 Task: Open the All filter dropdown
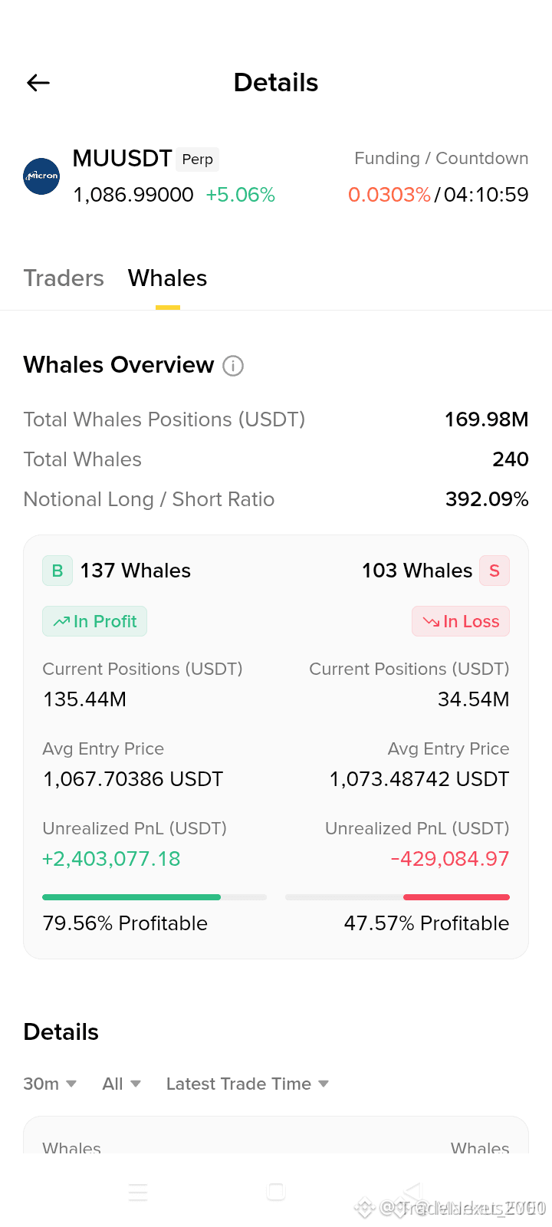click(x=121, y=1084)
